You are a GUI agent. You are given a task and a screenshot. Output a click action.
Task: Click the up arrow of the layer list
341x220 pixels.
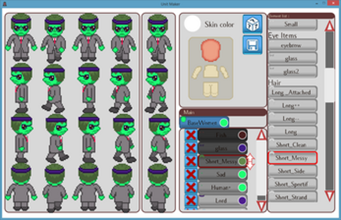pos(261,135)
